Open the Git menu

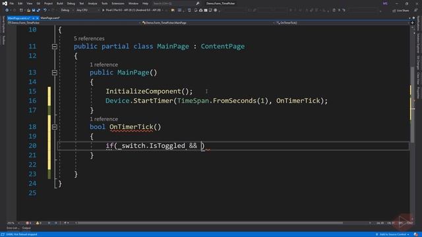coord(38,3)
